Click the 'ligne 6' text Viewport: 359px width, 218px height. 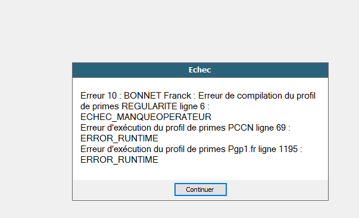(192, 106)
